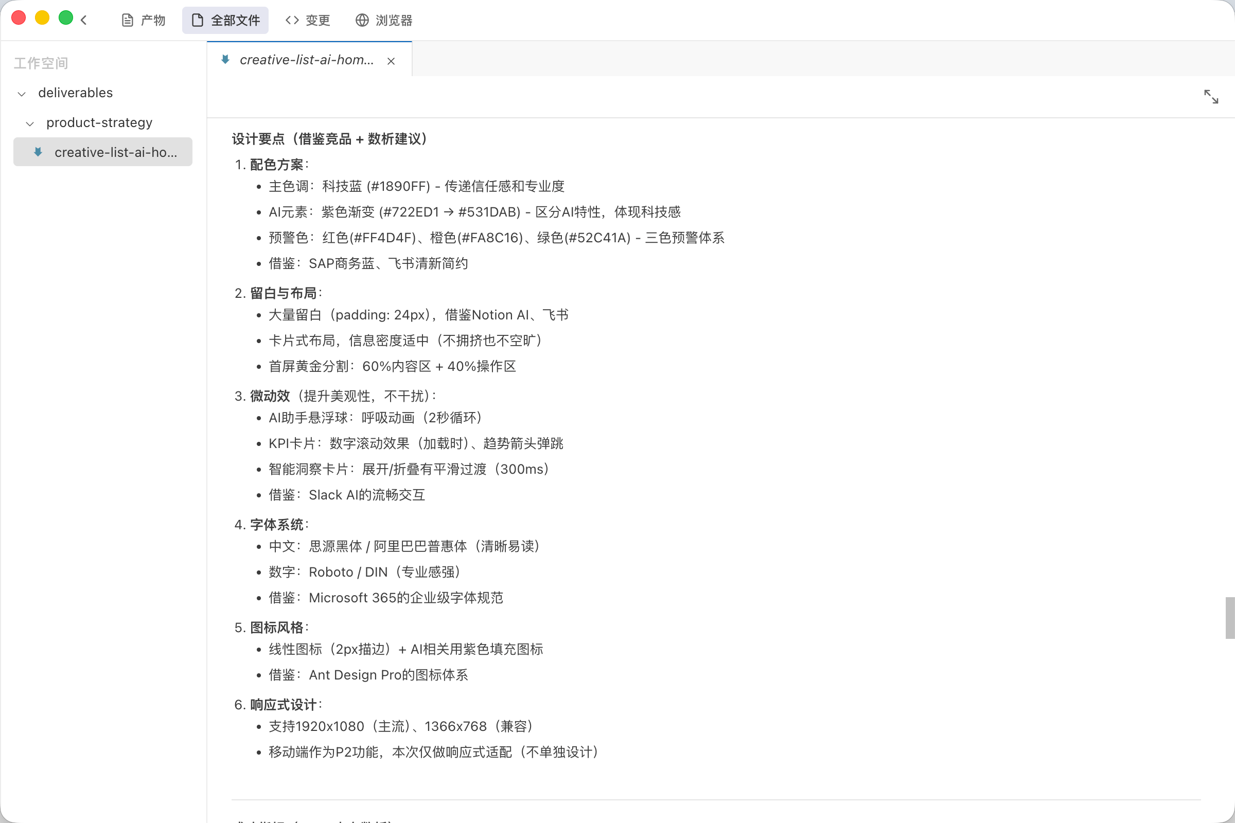The image size is (1235, 823).
Task: Click the 字体系统 list heading
Action: pyautogui.click(x=277, y=525)
